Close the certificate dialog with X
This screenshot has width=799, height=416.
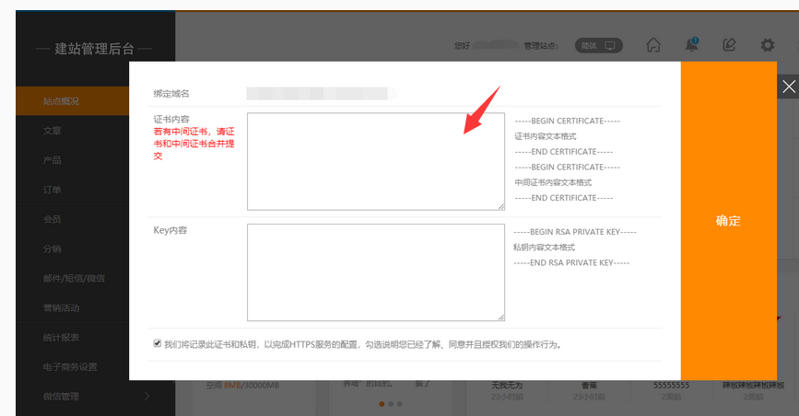click(788, 87)
